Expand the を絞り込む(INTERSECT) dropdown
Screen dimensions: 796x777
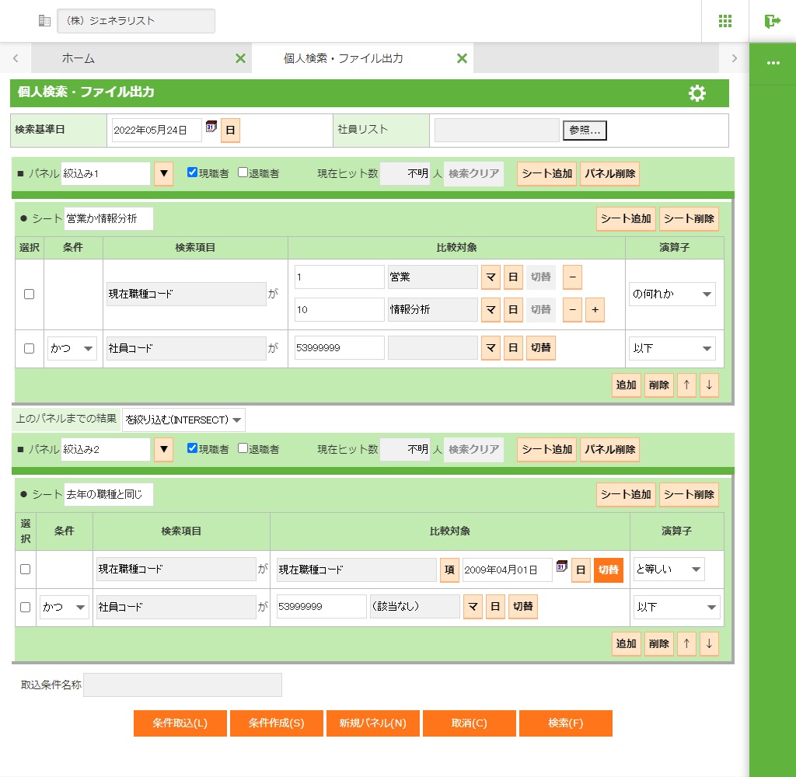tap(183, 420)
